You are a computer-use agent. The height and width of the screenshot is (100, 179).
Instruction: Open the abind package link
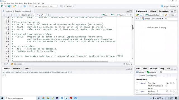pyautogui.click(x=143, y=83)
